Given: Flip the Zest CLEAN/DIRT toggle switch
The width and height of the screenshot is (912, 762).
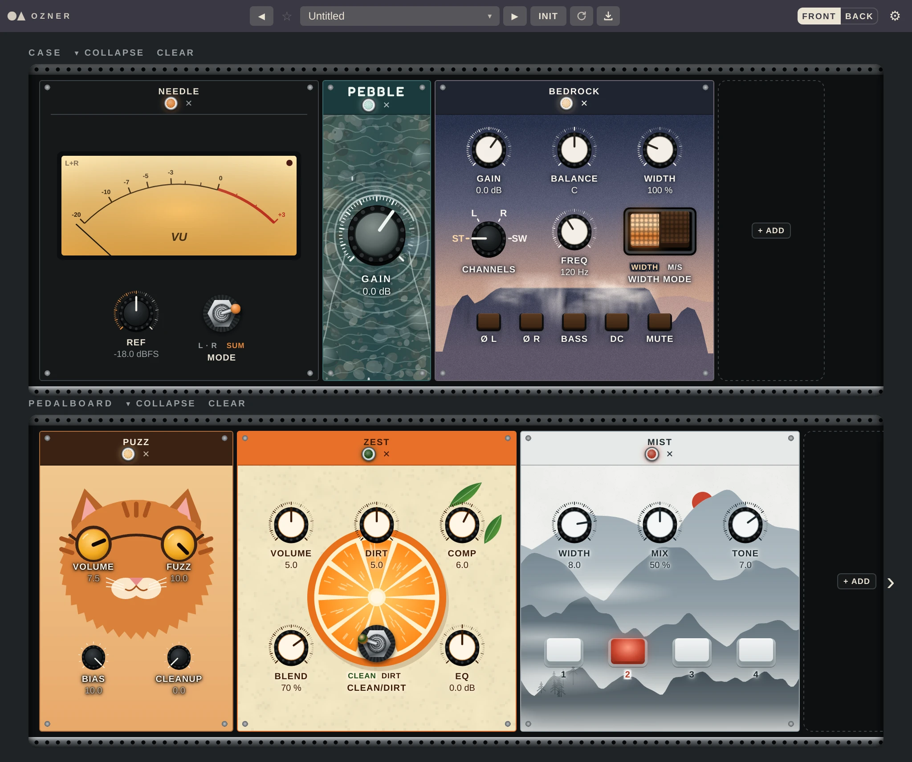Looking at the screenshot, I should coord(377,643).
